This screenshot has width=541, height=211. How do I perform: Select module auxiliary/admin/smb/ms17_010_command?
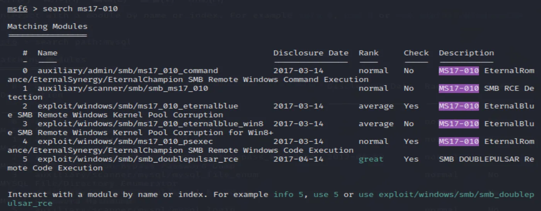pyautogui.click(x=128, y=71)
